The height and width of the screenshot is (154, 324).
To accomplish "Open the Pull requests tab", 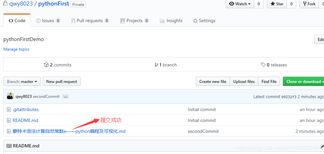I will (x=90, y=20).
